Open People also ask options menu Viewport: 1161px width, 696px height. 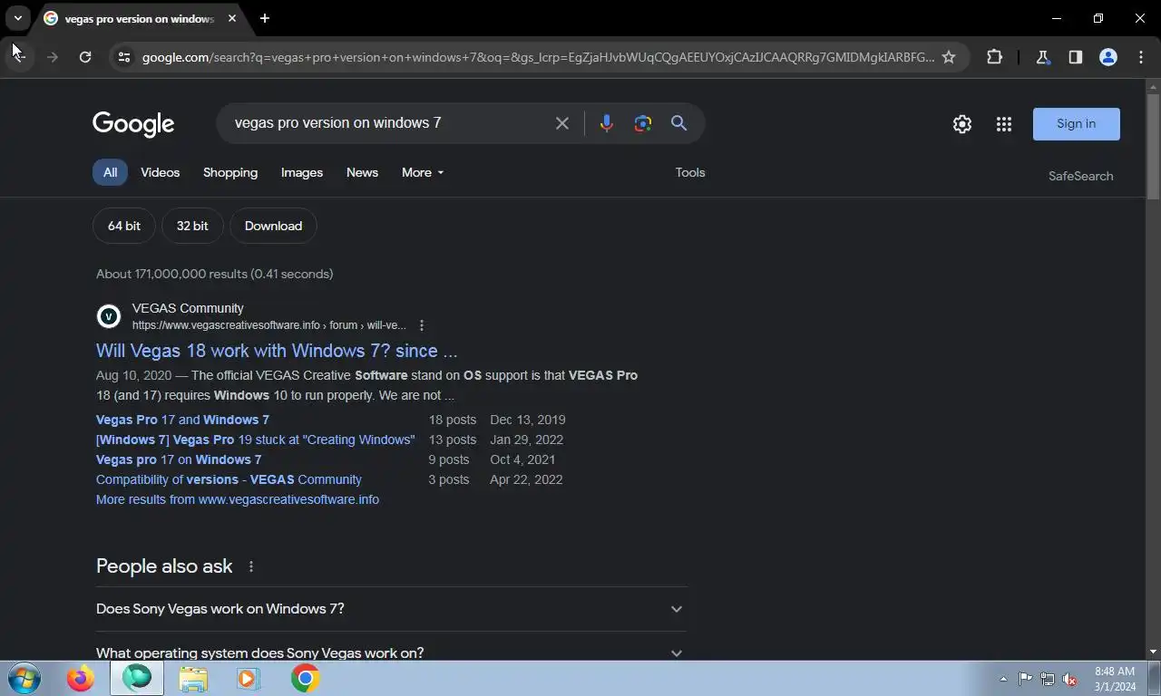[251, 566]
